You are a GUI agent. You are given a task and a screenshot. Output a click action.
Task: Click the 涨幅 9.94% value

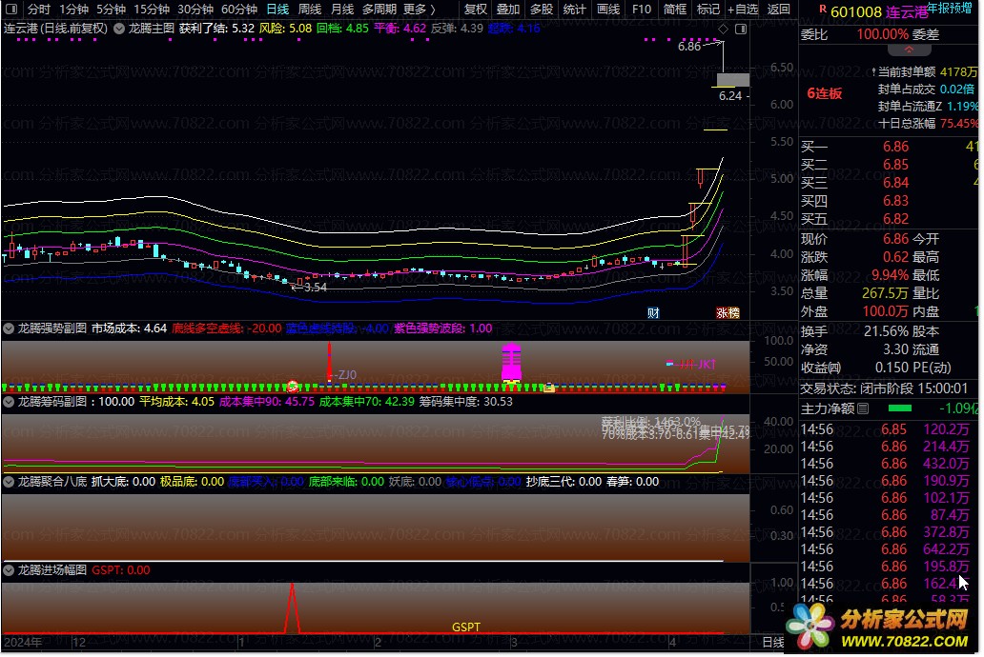890,275
